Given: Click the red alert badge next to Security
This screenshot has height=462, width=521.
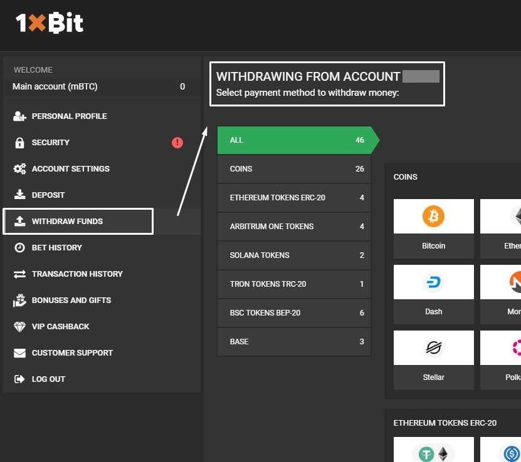Looking at the screenshot, I should pos(177,143).
